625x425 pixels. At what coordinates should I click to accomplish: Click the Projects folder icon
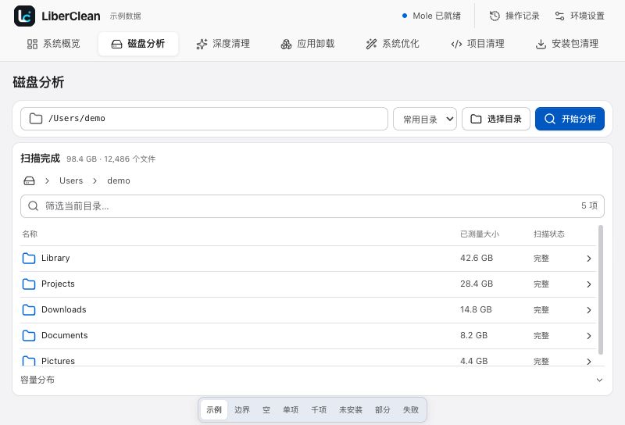29,284
